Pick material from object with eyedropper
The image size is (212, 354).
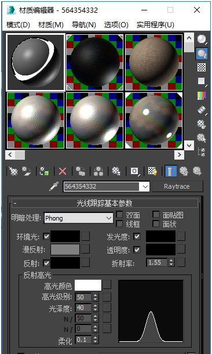coord(54,186)
